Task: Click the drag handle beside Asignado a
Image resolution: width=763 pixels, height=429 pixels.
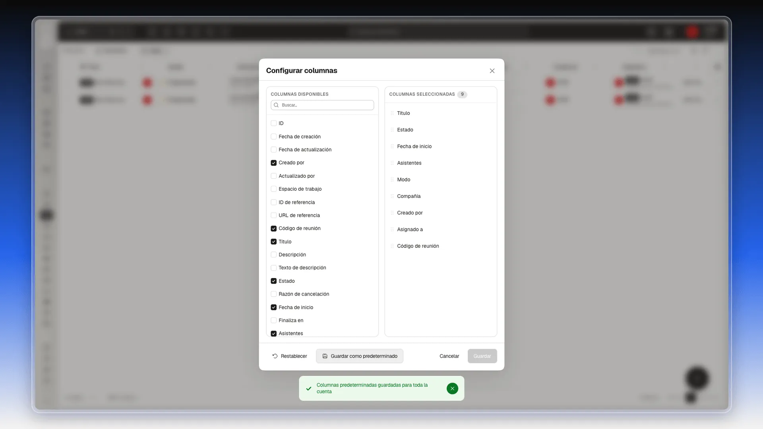Action: 392,230
